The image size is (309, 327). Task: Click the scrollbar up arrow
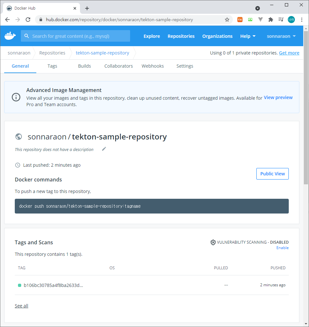coord(306,29)
